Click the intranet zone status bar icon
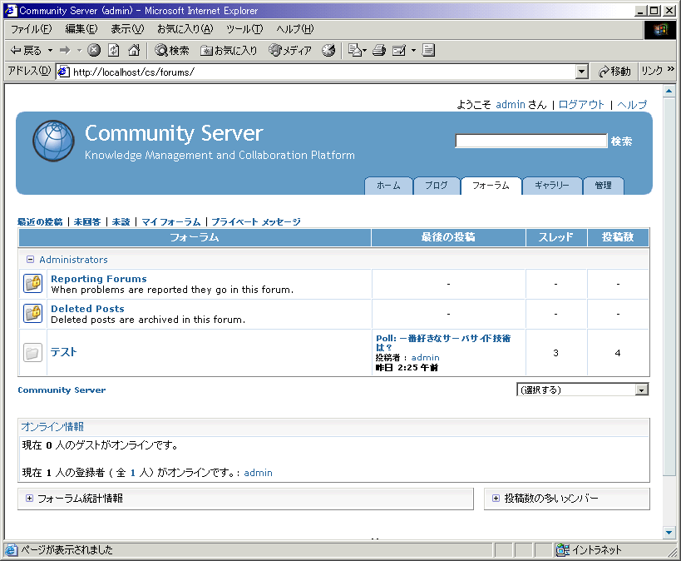The height and width of the screenshot is (561, 681). pyautogui.click(x=563, y=550)
